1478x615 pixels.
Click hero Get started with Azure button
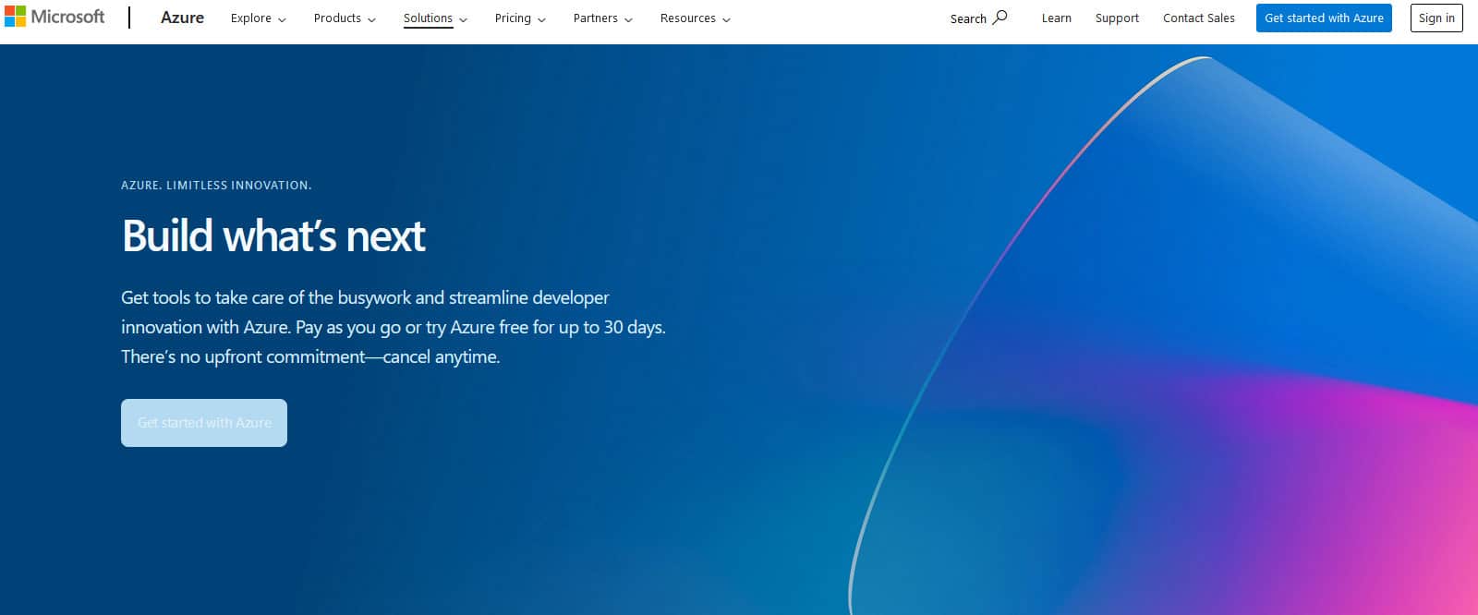pyautogui.click(x=204, y=423)
